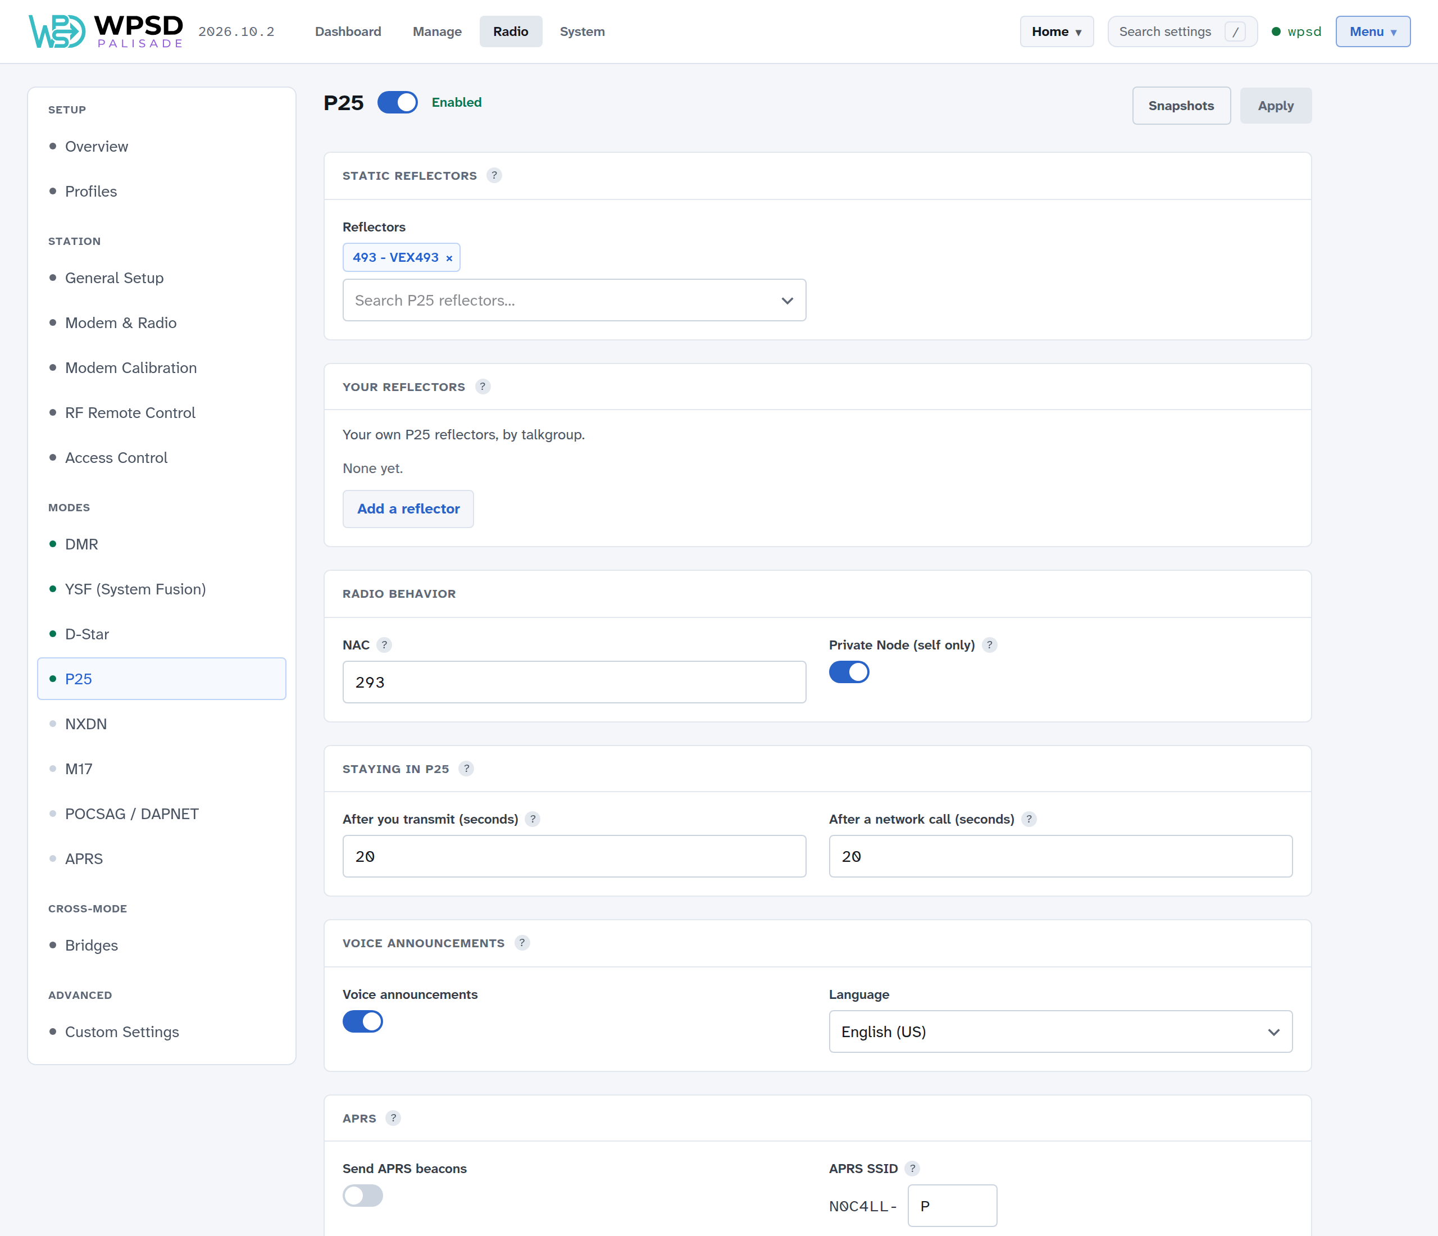Open the Manage tab
Image resolution: width=1438 pixels, height=1236 pixels.
point(437,32)
